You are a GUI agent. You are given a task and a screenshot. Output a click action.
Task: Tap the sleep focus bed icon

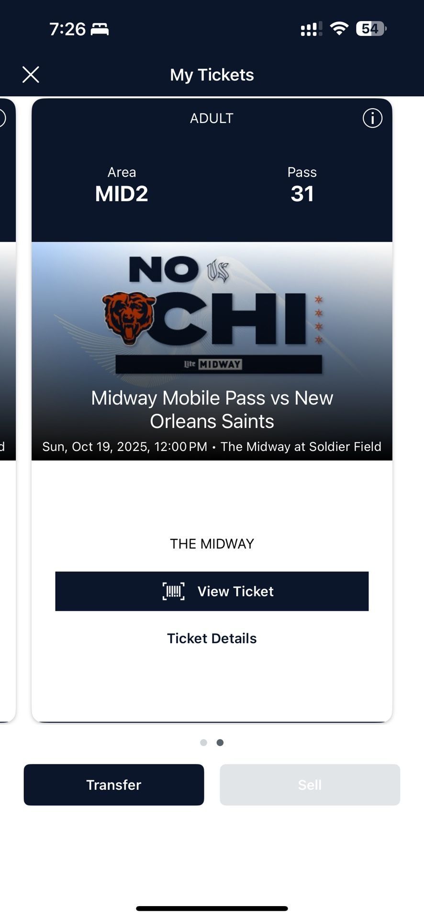pyautogui.click(x=100, y=30)
